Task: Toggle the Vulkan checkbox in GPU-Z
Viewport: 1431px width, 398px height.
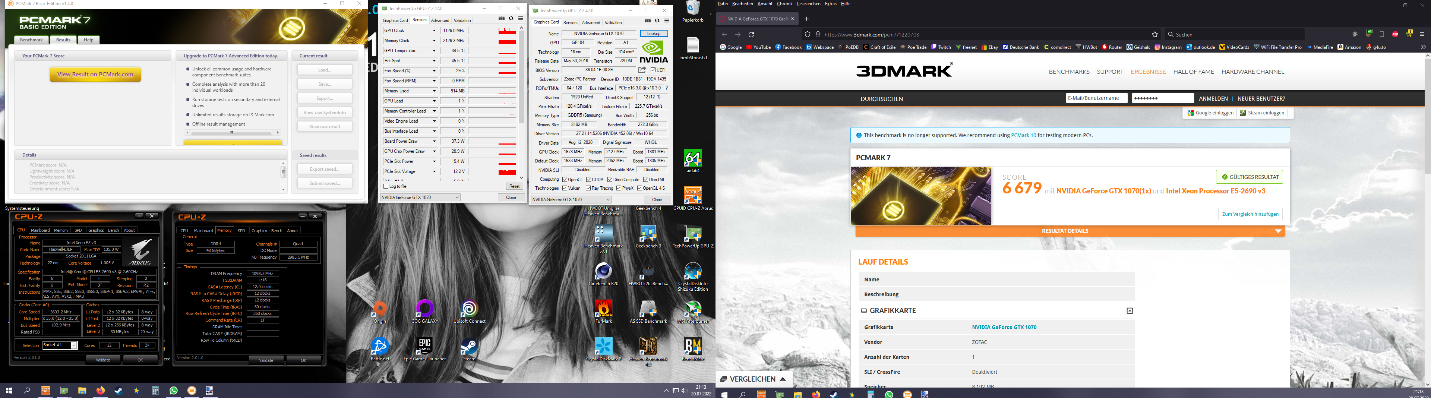Action: (565, 189)
